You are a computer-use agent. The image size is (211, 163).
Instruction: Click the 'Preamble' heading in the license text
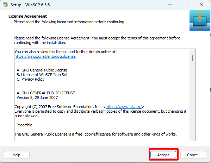pos(24,125)
